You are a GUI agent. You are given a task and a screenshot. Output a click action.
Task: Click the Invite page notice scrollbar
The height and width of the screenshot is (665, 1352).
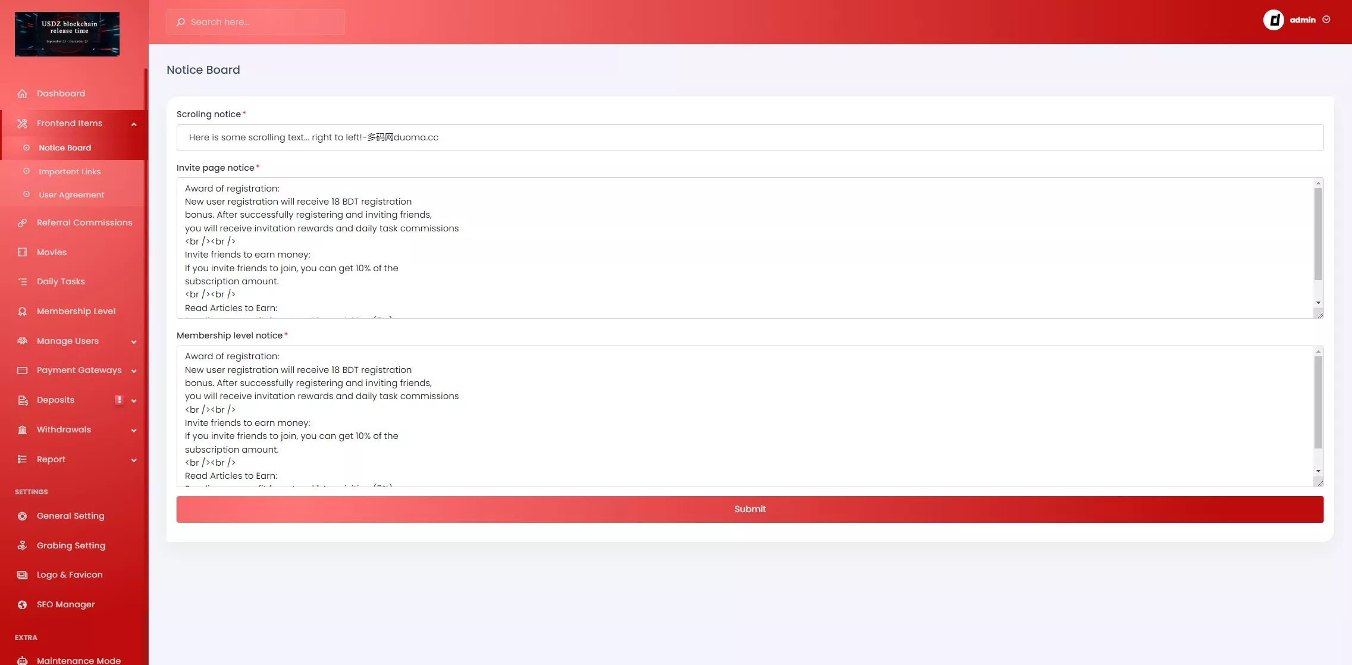click(1318, 234)
